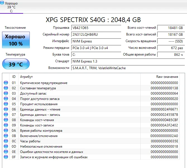This screenshot has height=168, width=187.
Task: Click the blue status orb beside Хорошо at top
Action: click(x=2, y=3)
